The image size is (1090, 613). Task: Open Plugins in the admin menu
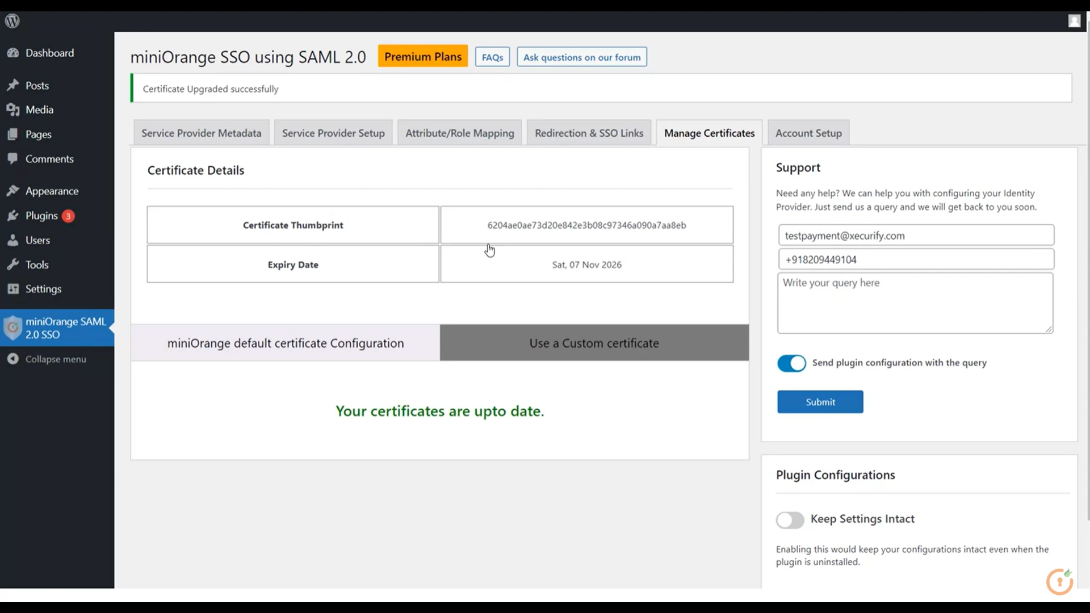pos(41,216)
